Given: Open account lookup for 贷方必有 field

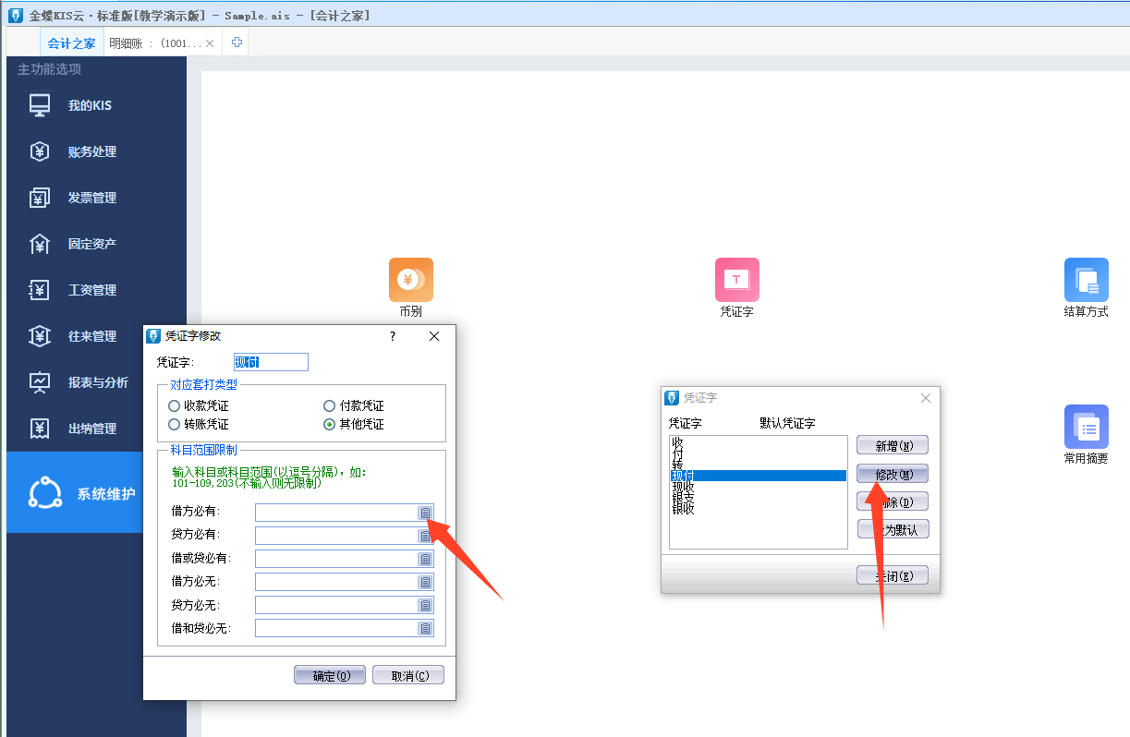Looking at the screenshot, I should tap(425, 536).
